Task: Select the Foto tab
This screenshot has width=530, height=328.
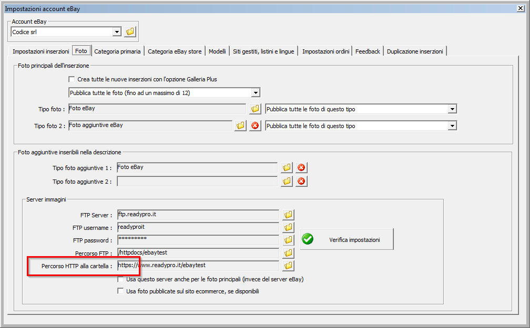Action: pos(81,51)
